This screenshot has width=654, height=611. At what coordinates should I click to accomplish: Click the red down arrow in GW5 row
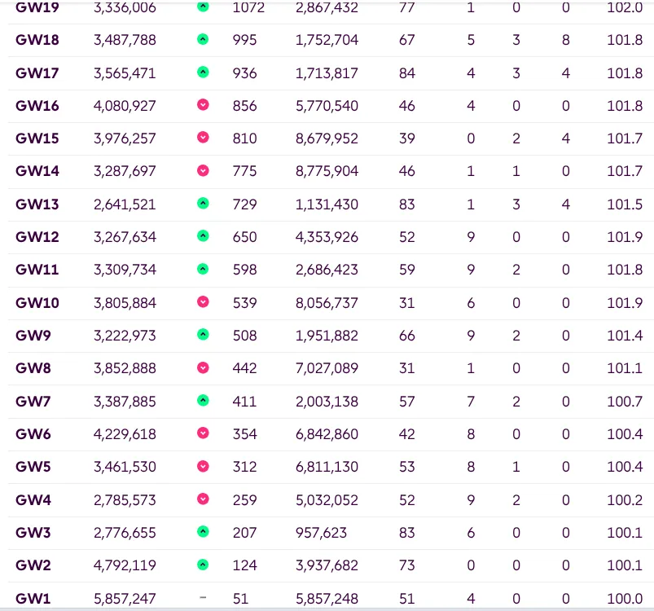pos(203,466)
